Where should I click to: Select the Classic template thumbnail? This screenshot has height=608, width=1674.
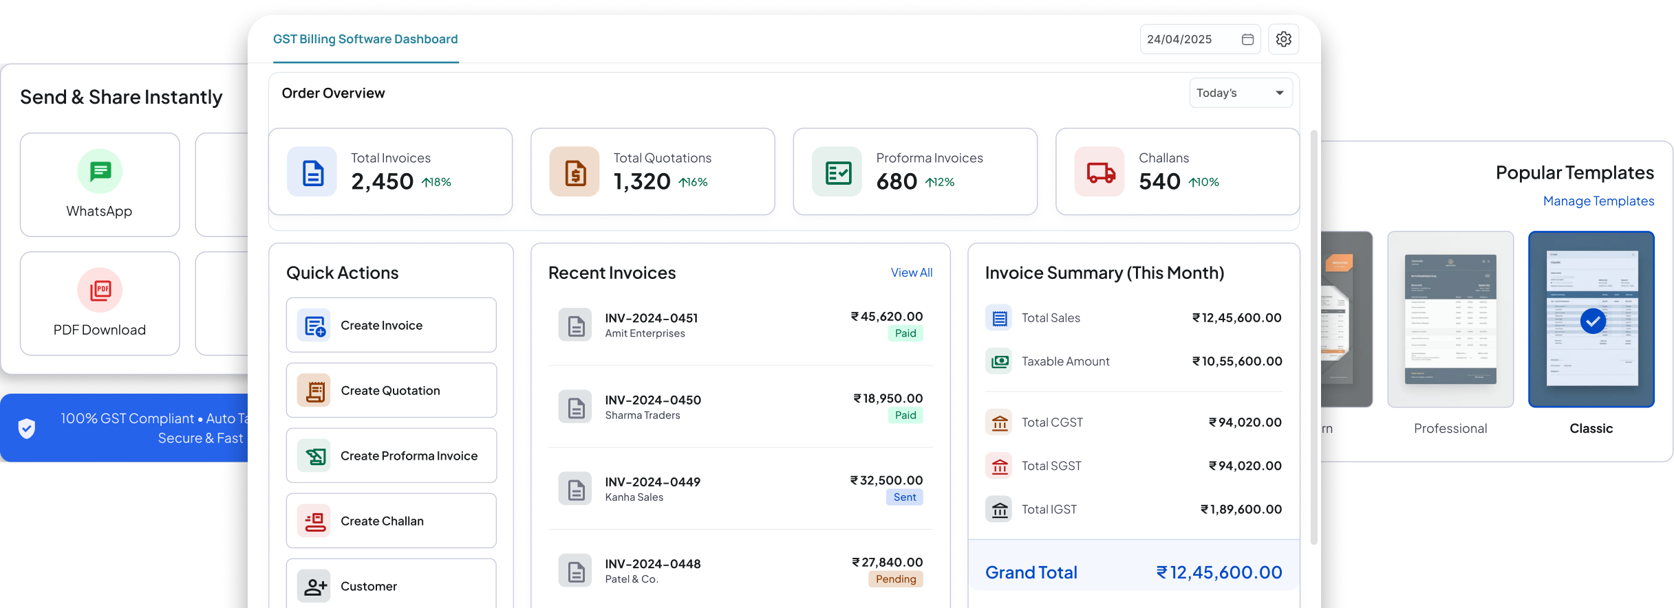click(1591, 319)
